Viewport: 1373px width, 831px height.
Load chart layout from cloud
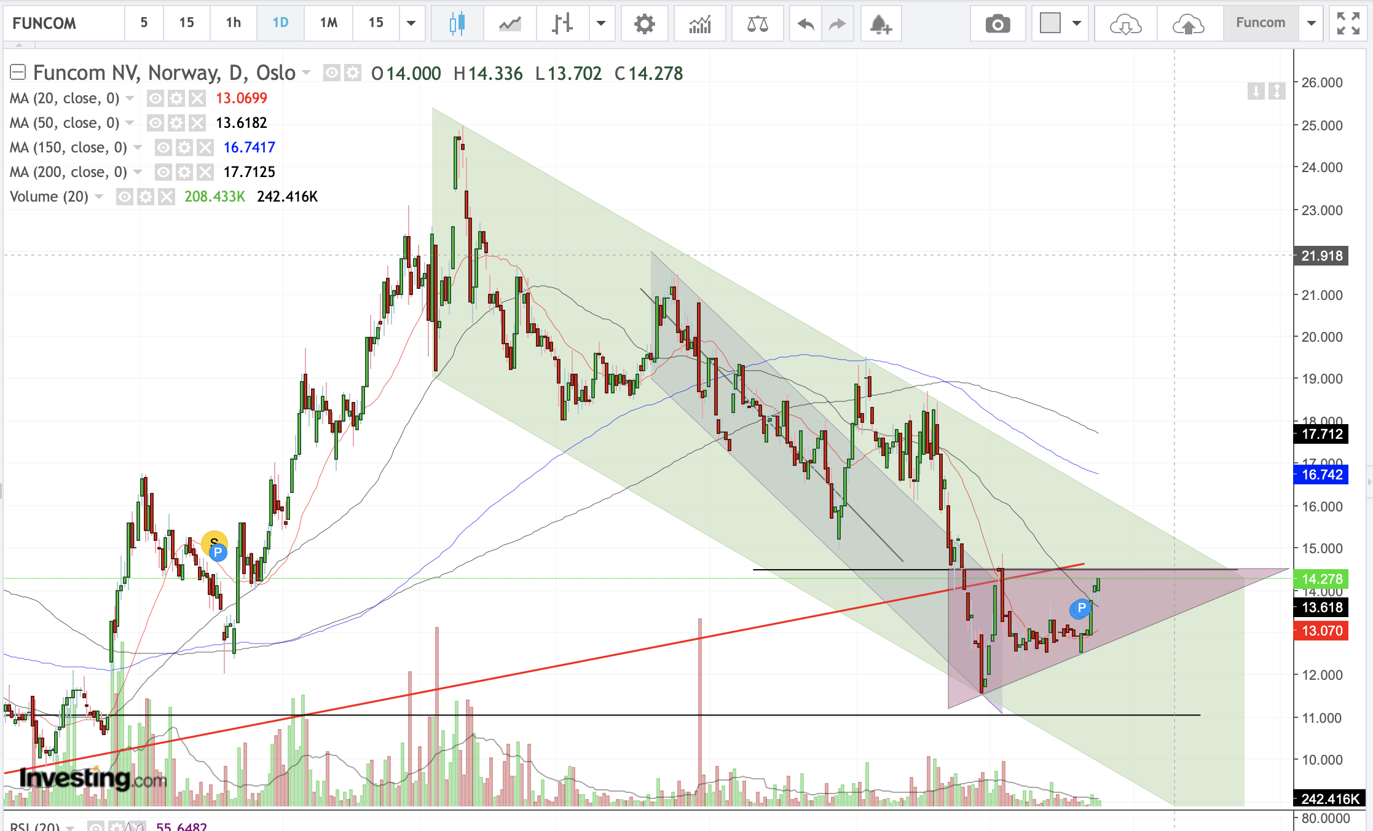(x=1125, y=24)
